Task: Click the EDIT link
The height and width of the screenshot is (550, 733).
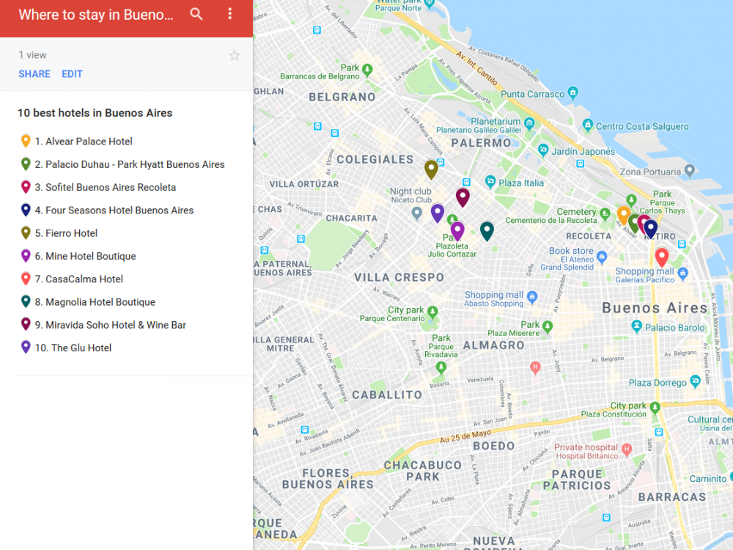Action: [72, 74]
